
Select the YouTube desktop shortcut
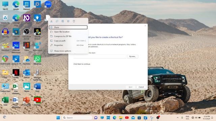click(37, 101)
